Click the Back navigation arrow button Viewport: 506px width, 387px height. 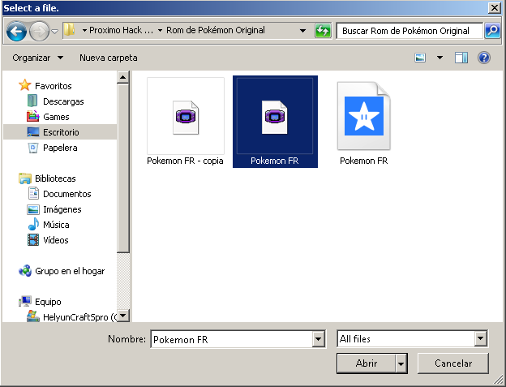[16, 32]
